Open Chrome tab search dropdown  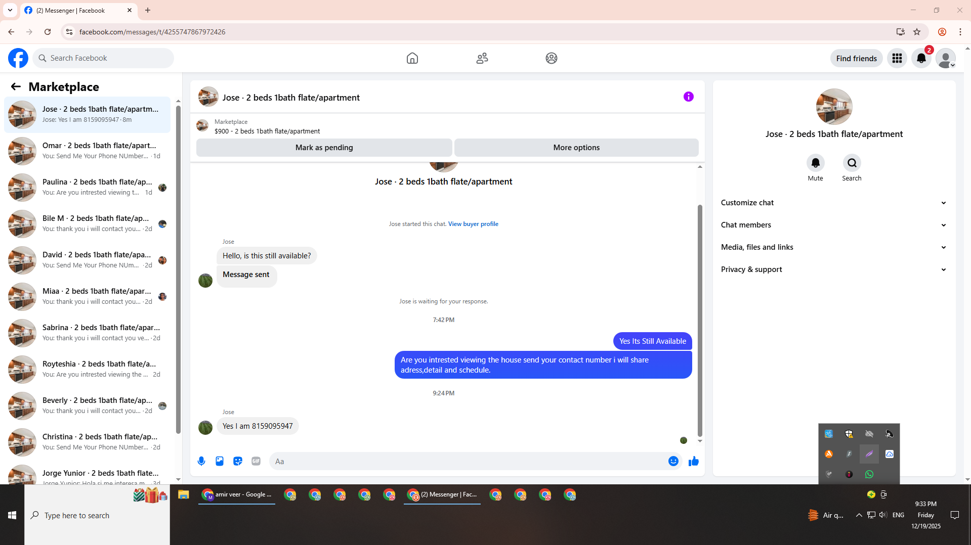(x=10, y=10)
